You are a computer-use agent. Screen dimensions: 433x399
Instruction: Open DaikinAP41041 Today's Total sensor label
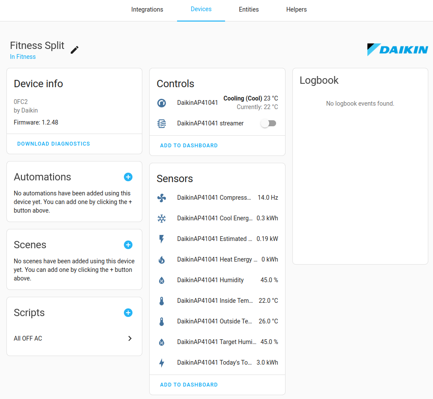[x=214, y=362]
